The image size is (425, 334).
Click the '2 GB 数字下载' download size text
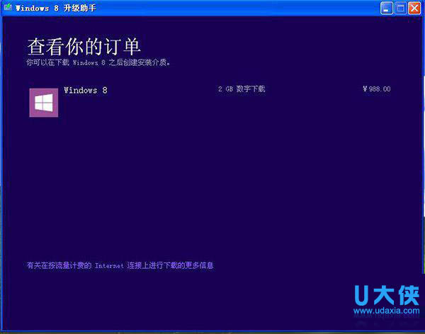[x=242, y=89]
